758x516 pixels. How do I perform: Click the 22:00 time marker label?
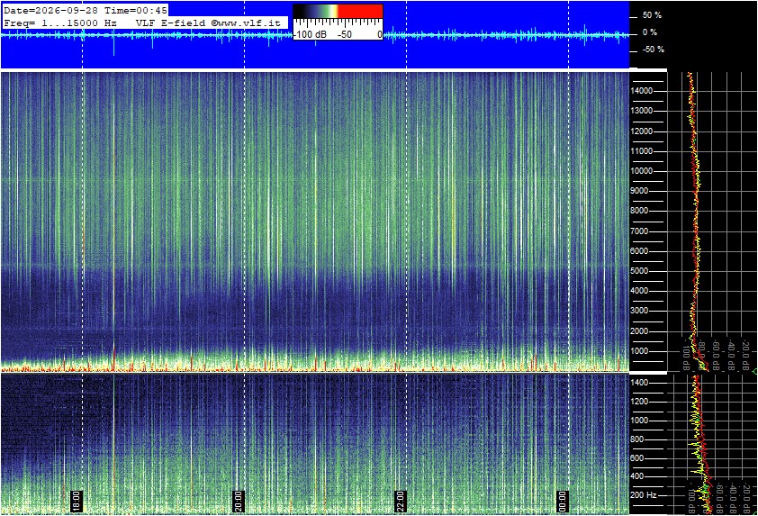point(401,501)
